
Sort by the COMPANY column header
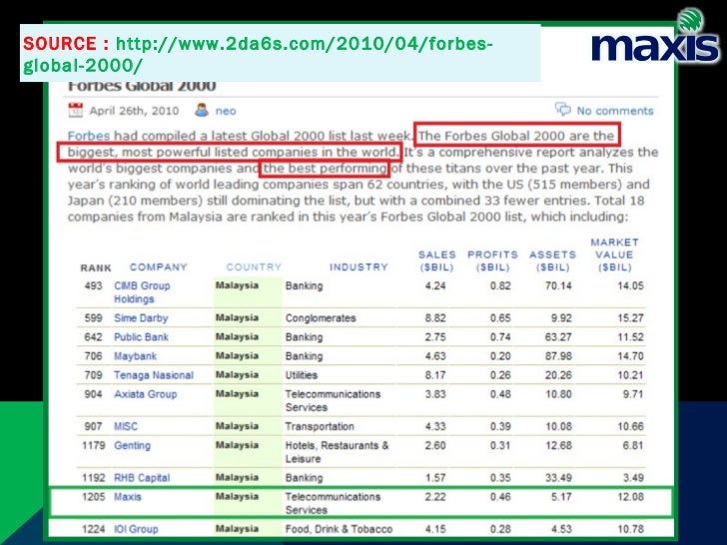(158, 267)
